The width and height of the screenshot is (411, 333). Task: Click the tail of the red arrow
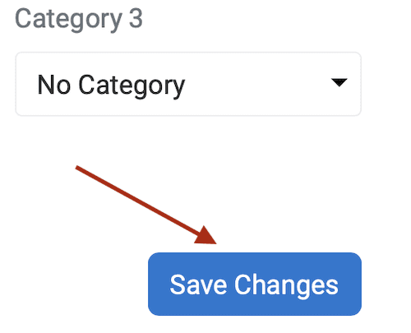click(78, 168)
